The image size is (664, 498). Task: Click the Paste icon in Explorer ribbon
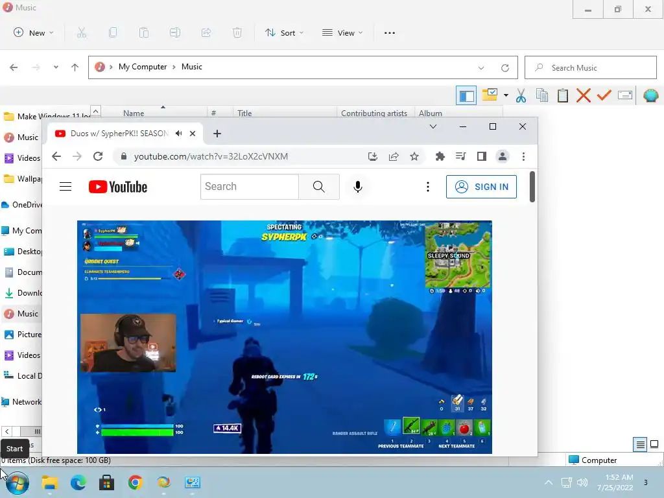(x=144, y=32)
